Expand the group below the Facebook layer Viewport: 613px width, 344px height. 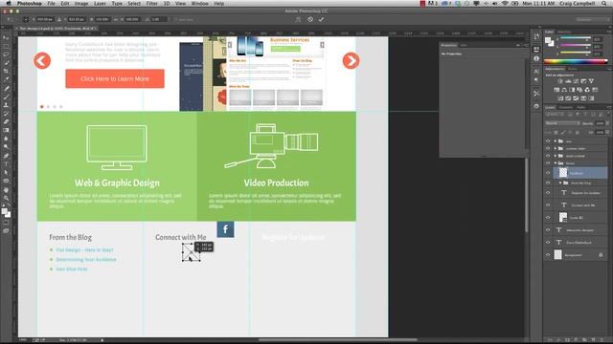coord(560,183)
